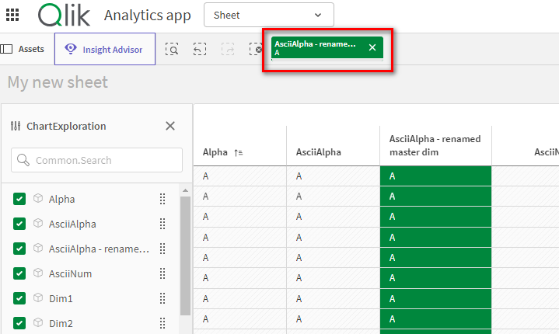This screenshot has width=559, height=334.
Task: Click the smart search selections icon
Action: pyautogui.click(x=173, y=49)
